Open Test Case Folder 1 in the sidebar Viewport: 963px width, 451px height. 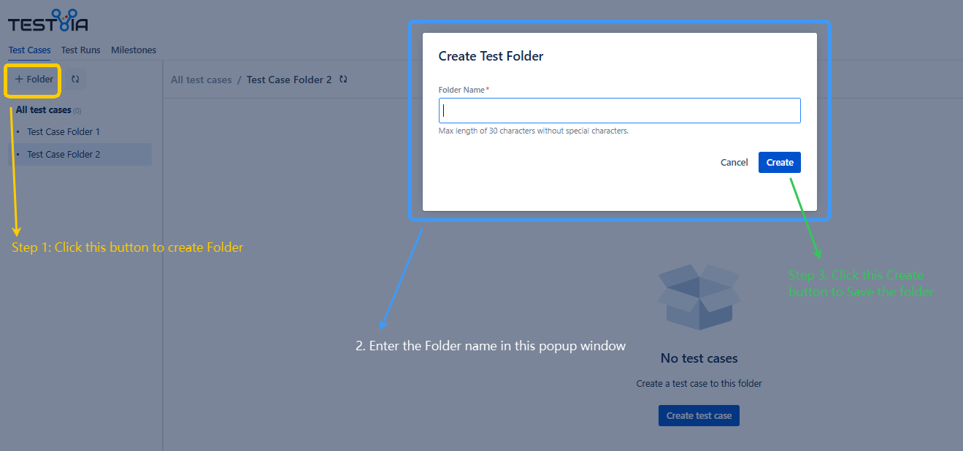(64, 132)
